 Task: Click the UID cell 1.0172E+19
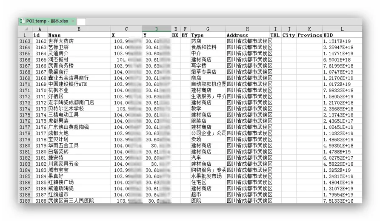tap(342, 84)
